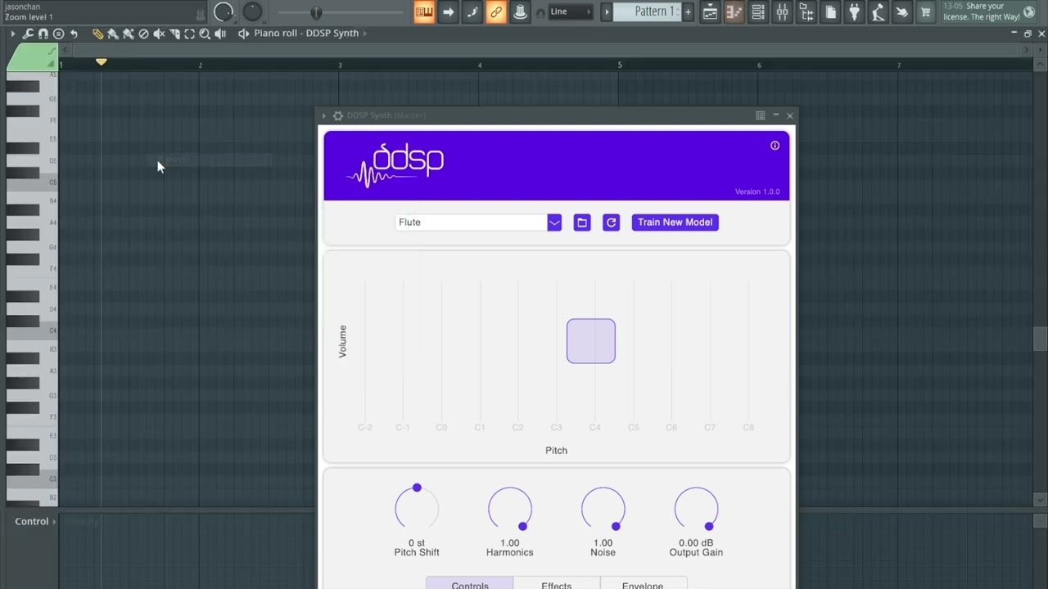Open the piano roll stamp tool
The image size is (1048, 589).
[x=58, y=34]
